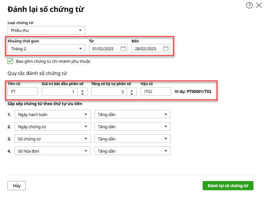Click the Từ date text field
This screenshot has height=197, width=265.
pyautogui.click(x=104, y=49)
